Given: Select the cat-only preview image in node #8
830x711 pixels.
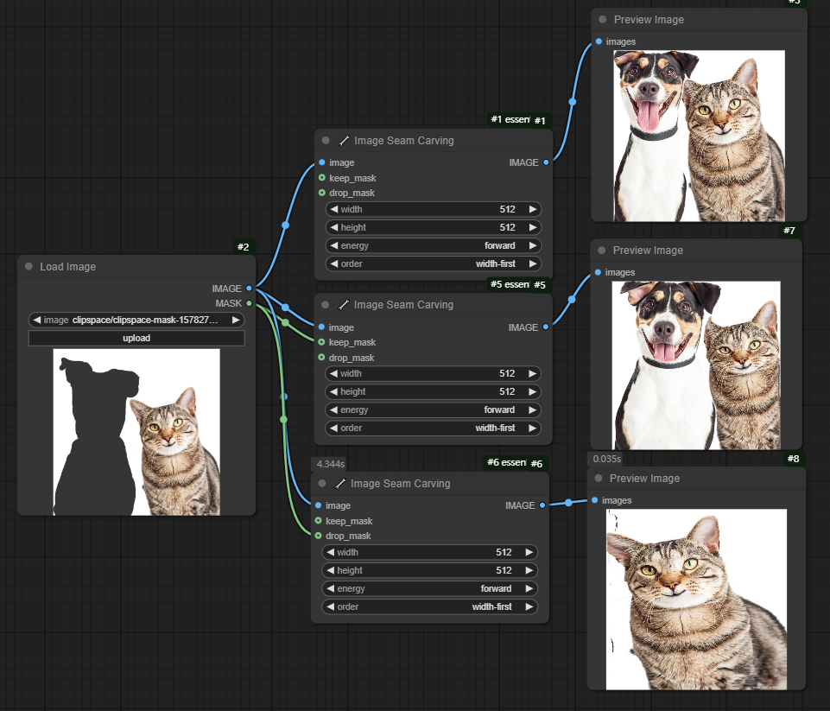Looking at the screenshot, I should coord(696,599).
